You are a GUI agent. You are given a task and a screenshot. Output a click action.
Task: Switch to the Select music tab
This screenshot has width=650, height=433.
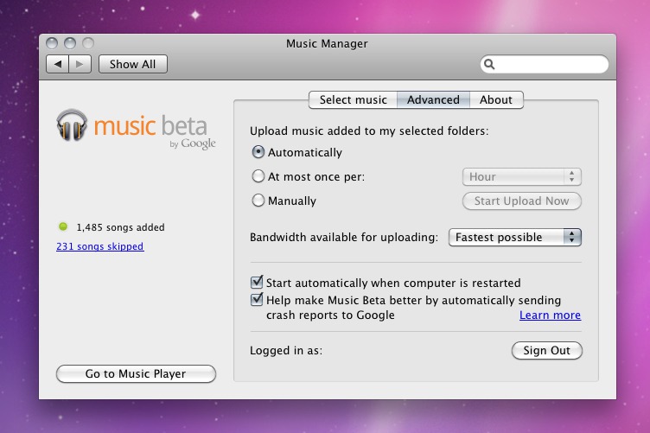[x=354, y=100]
